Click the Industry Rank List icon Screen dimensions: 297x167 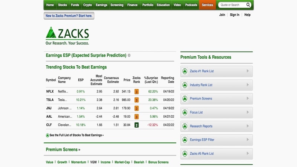click(185, 85)
